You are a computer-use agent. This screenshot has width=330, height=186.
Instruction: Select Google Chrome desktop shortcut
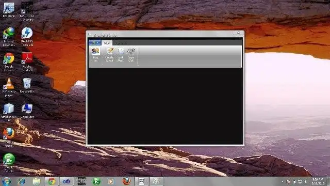9,62
